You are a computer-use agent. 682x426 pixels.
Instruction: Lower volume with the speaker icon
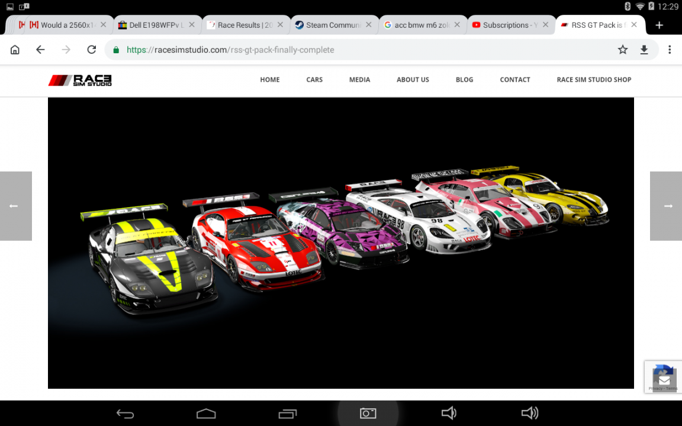click(449, 413)
